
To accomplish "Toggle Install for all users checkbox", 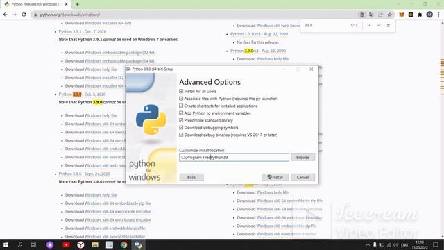I will pyautogui.click(x=181, y=91).
